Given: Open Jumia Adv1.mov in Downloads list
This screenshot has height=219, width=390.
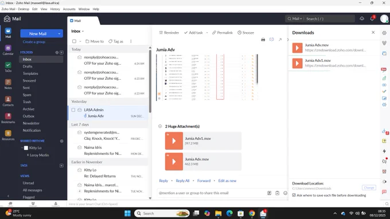Looking at the screenshot, I should tap(334, 63).
